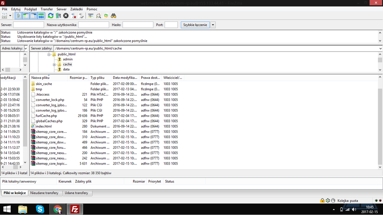Screen dimensions: 383x215
Task: Collapse the public_html tree node
Action: pos(49,54)
